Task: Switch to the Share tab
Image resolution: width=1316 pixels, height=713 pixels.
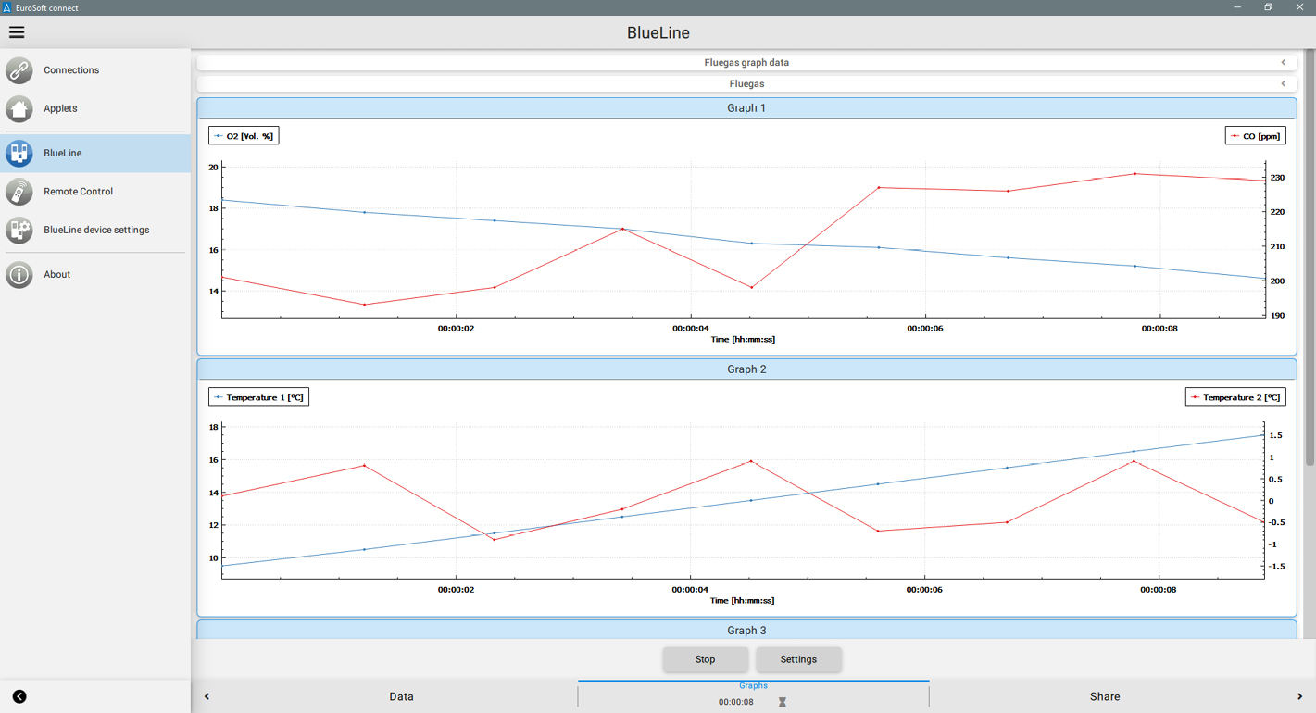Action: point(1104,696)
